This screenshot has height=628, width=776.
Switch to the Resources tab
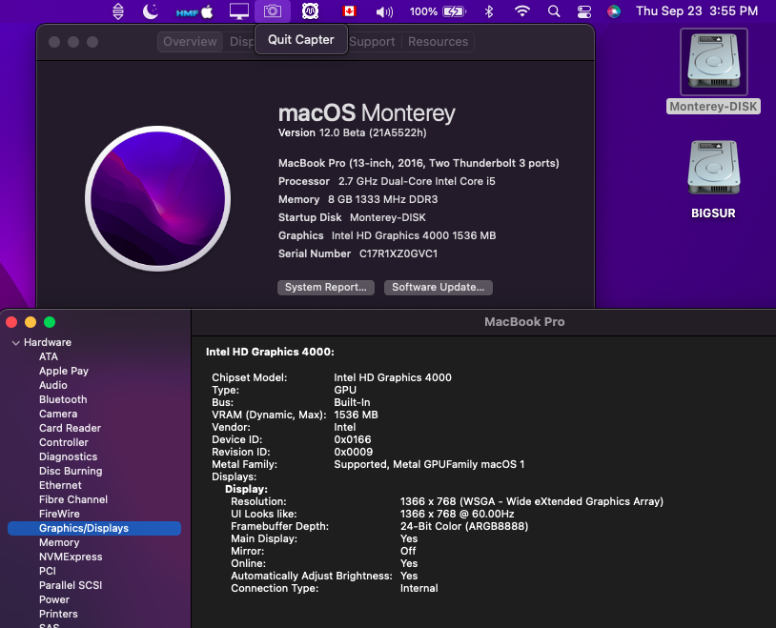point(438,42)
